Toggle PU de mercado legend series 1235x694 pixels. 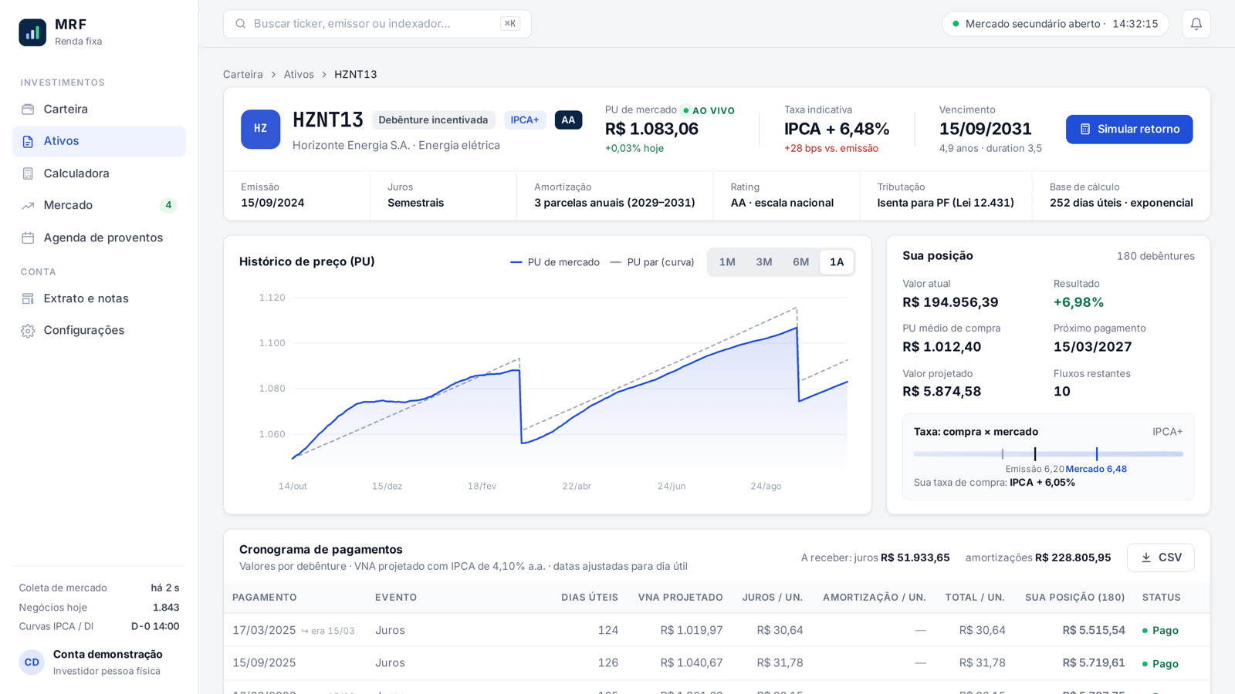(x=555, y=262)
